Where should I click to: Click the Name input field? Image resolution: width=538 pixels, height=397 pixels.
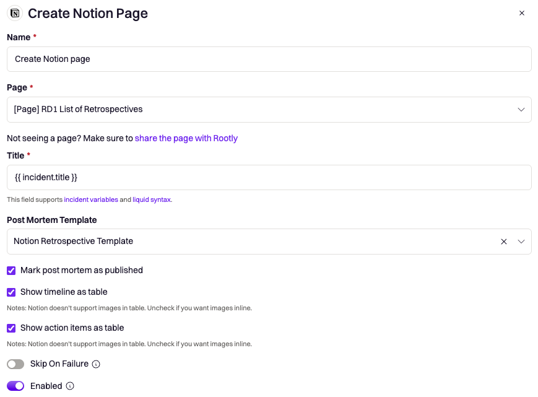point(269,59)
